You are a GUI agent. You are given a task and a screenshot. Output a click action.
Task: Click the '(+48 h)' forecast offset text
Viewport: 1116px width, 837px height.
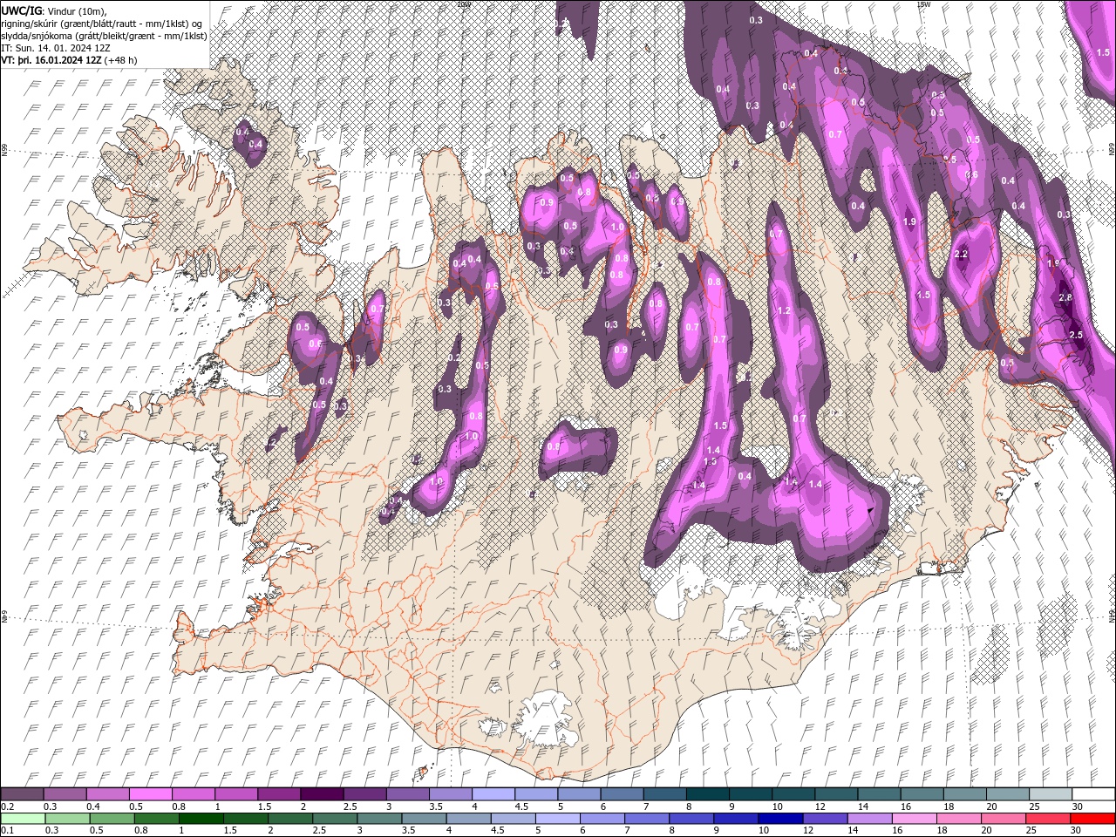coord(121,60)
